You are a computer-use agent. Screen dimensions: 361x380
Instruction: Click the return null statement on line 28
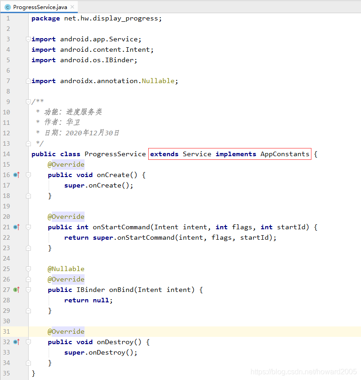(88, 300)
